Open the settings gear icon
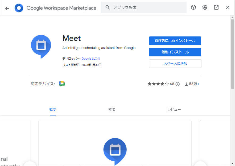Screen dimensions: 235x166 (x=205, y=7)
